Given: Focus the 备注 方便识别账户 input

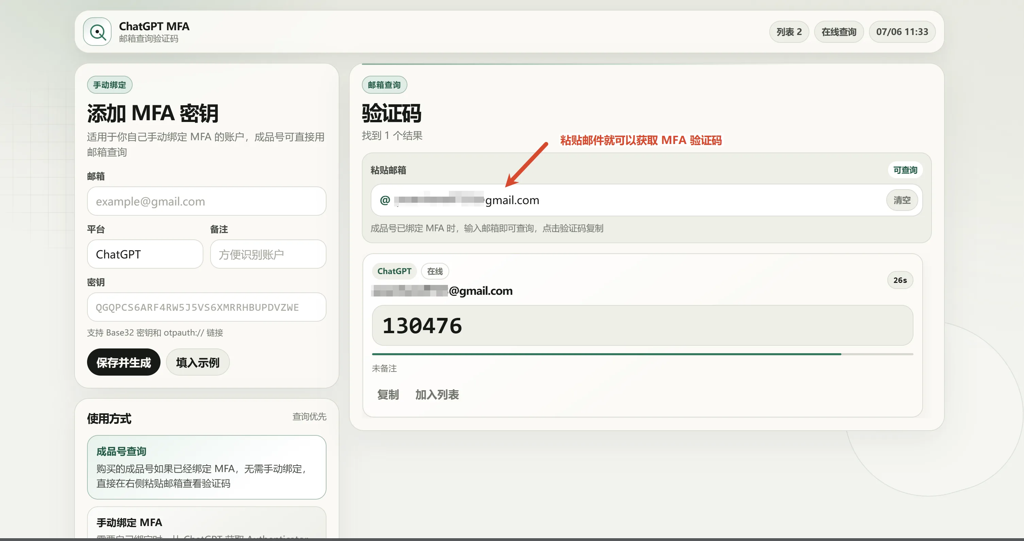Looking at the screenshot, I should click(268, 254).
